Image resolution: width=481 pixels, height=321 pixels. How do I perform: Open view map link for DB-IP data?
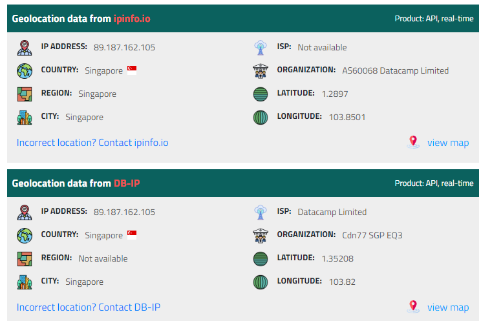click(x=447, y=307)
